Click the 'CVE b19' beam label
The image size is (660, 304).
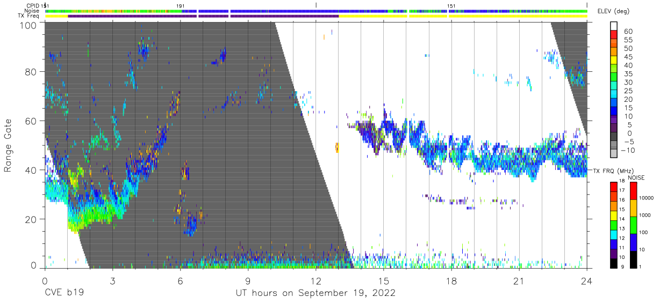(x=66, y=293)
